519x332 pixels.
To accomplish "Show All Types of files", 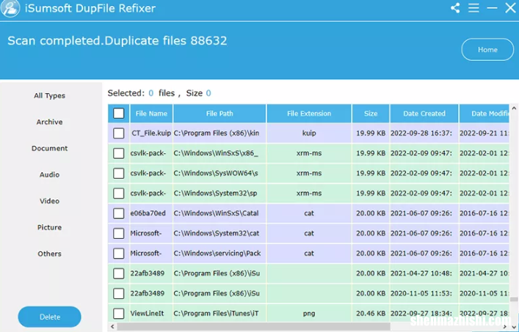I will coord(50,95).
